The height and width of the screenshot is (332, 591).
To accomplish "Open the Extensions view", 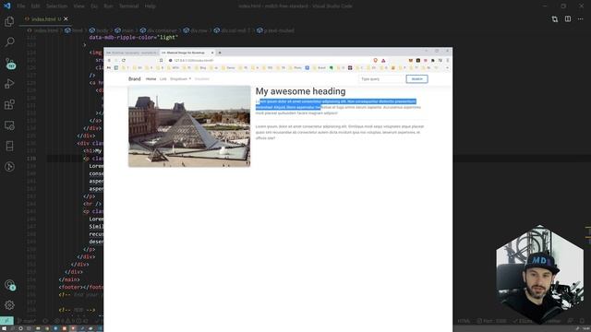I will 9,104.
